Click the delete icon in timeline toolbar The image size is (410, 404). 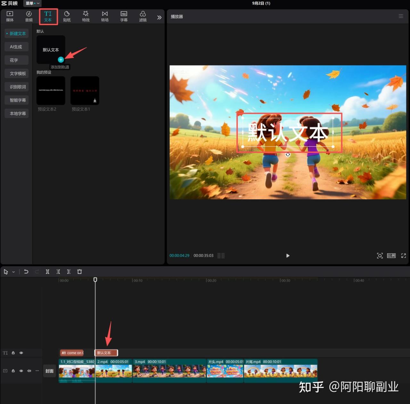tap(79, 272)
